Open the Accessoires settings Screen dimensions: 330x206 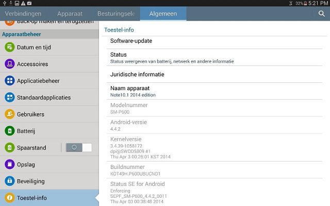point(49,64)
